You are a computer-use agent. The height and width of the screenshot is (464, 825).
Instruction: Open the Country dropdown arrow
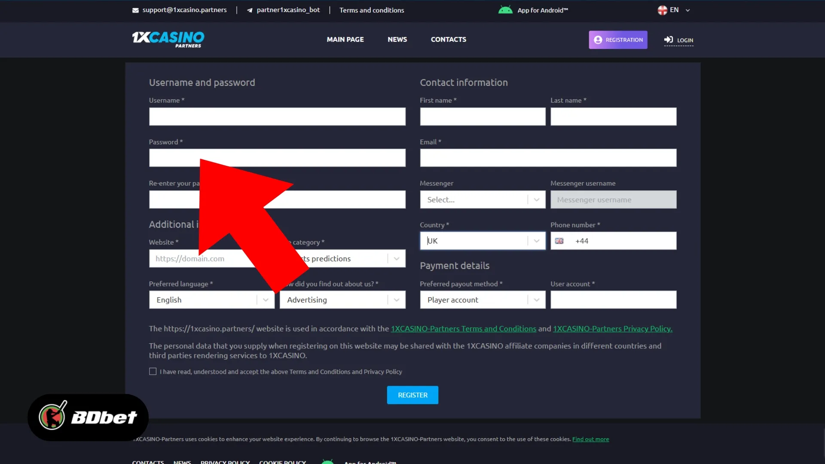[537, 241]
